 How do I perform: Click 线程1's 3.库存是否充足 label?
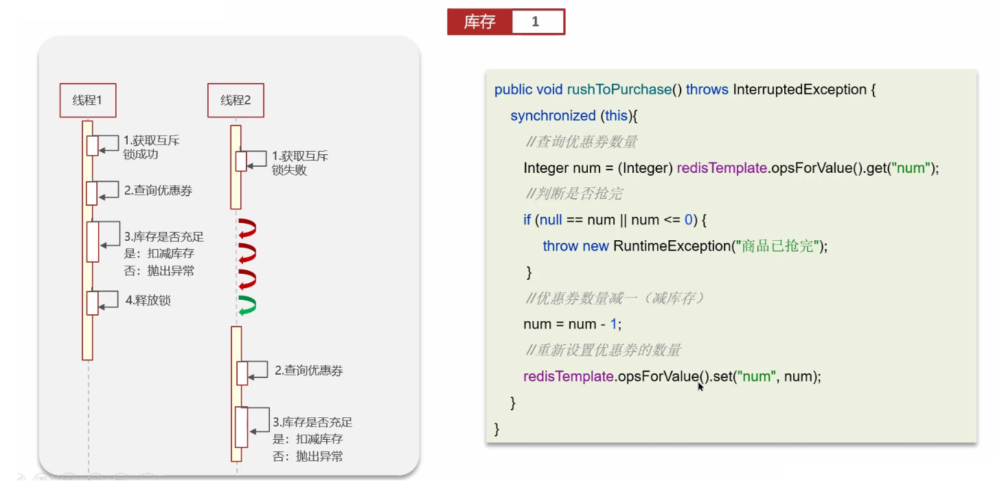(x=164, y=237)
